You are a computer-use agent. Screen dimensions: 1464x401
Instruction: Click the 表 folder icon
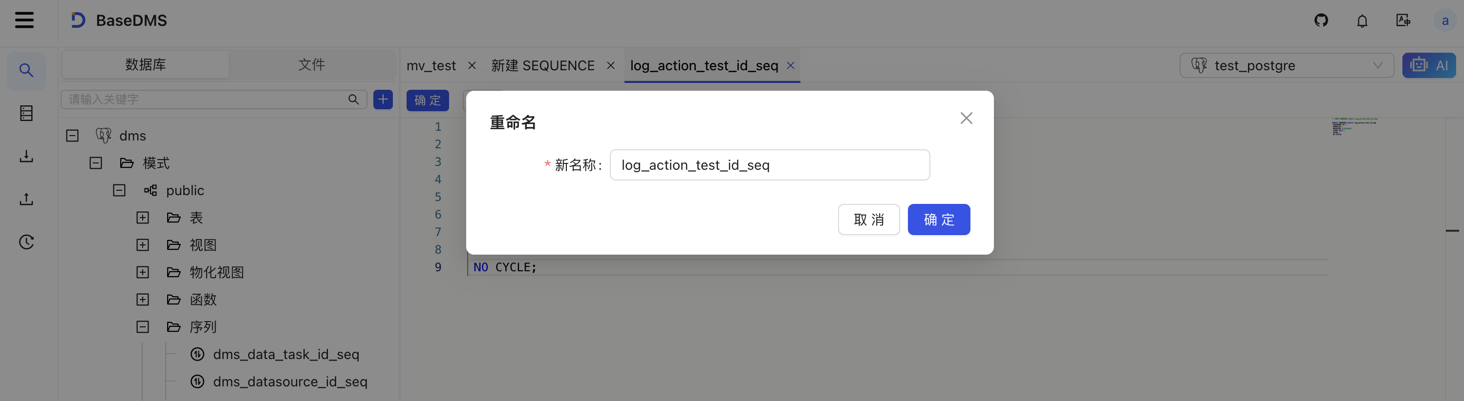[x=173, y=218]
